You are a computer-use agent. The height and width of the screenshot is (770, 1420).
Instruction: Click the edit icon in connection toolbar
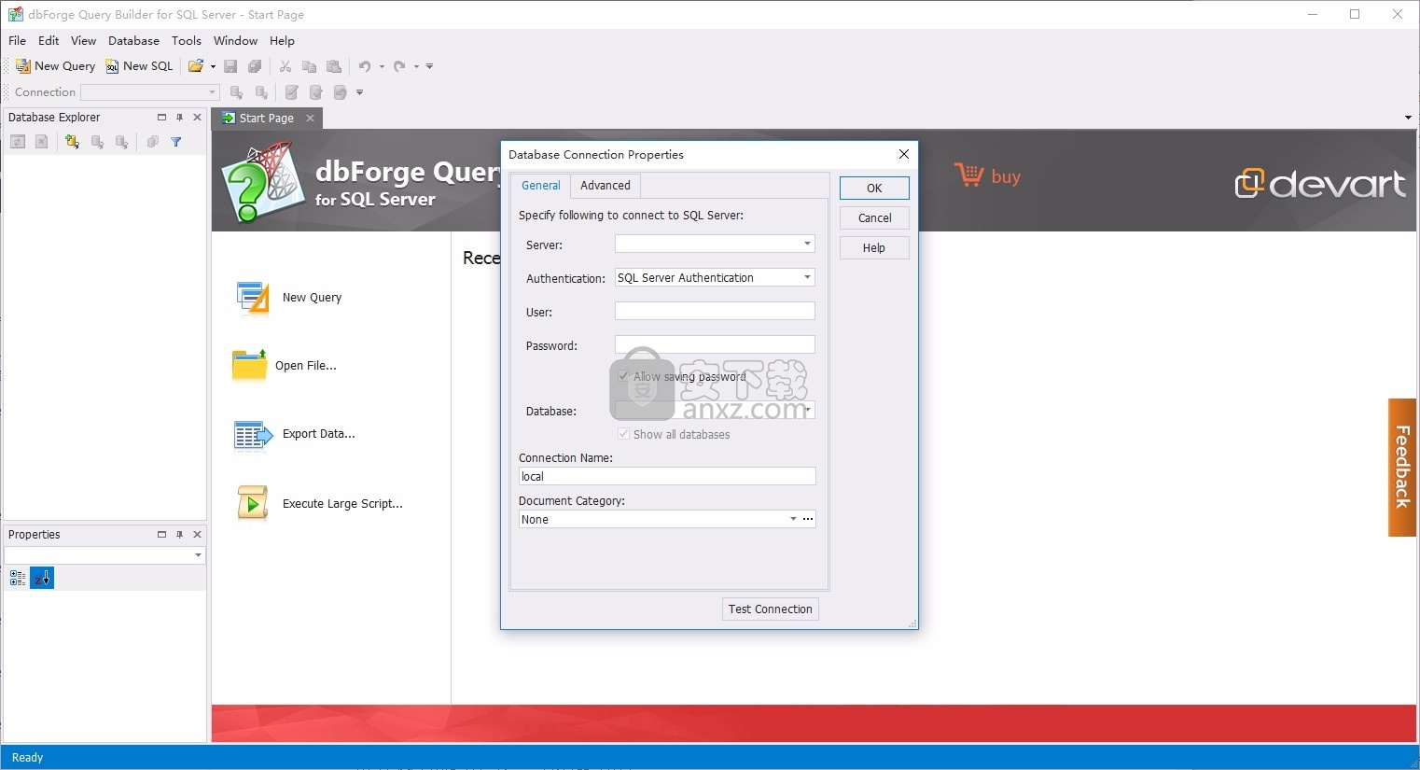292,92
